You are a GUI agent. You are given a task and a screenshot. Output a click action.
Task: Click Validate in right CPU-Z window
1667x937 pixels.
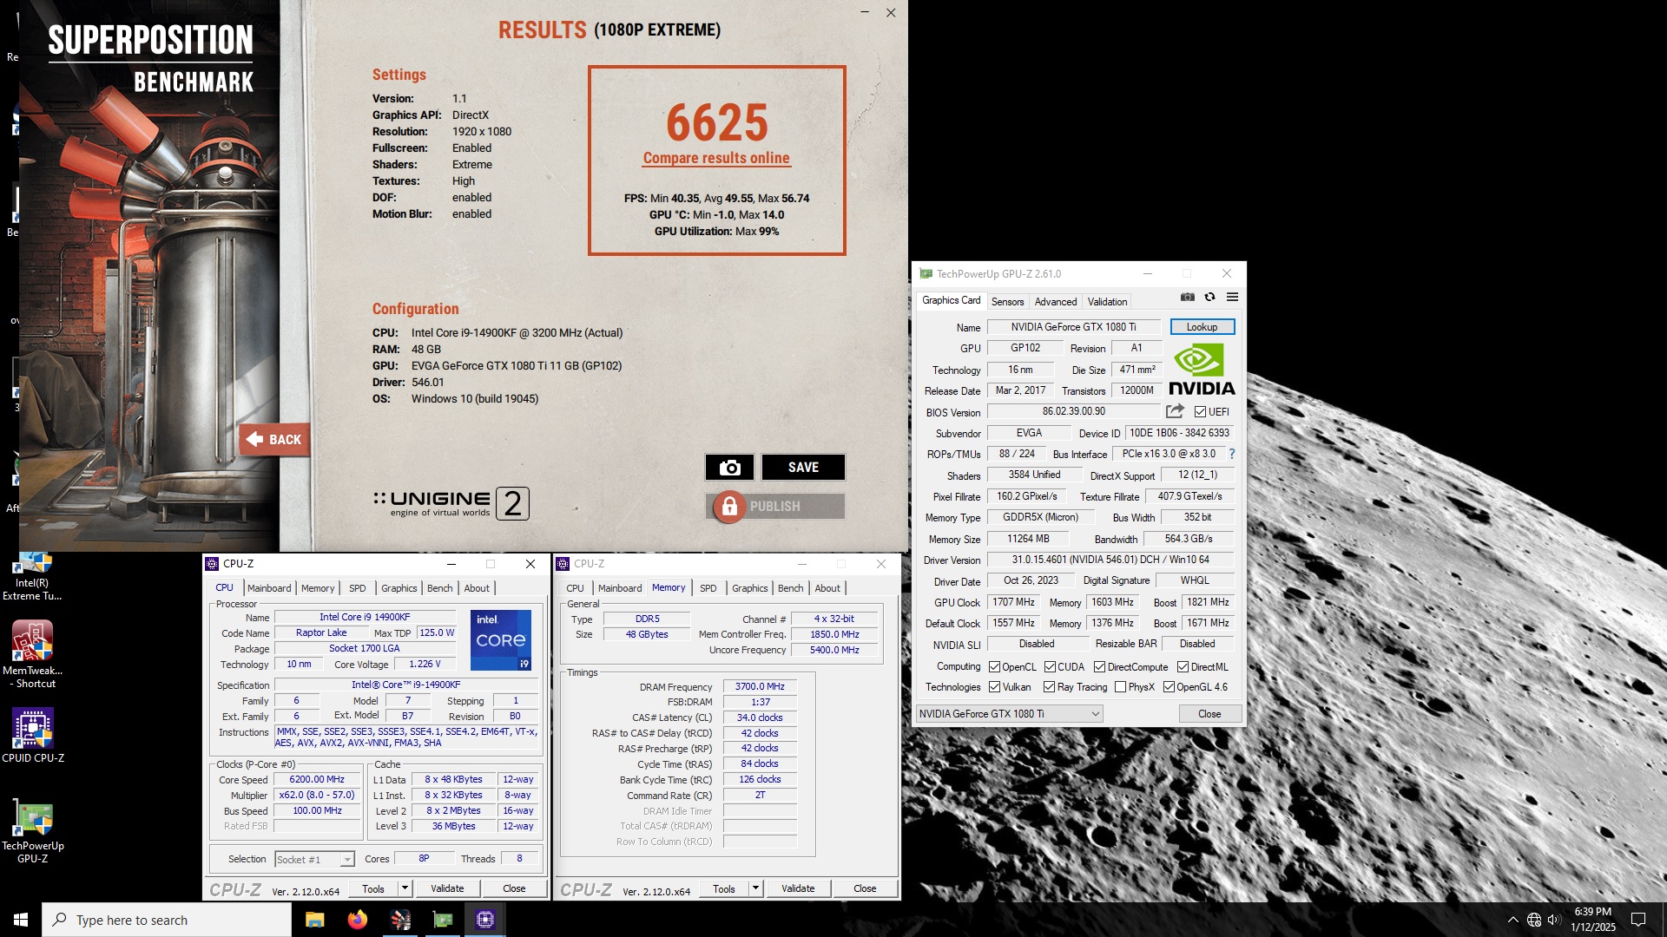pyautogui.click(x=798, y=888)
